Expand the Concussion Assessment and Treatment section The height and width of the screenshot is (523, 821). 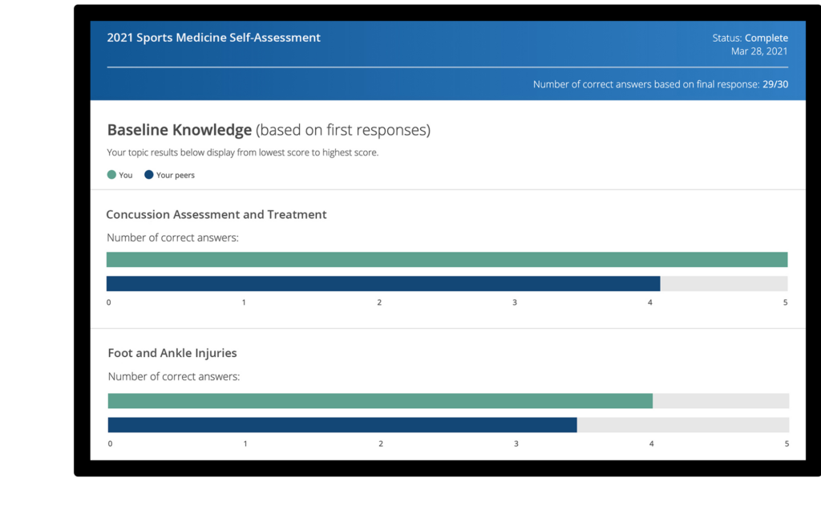(216, 214)
